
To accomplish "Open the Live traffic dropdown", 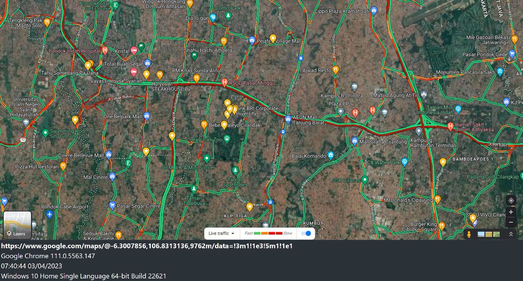I will pos(222,234).
